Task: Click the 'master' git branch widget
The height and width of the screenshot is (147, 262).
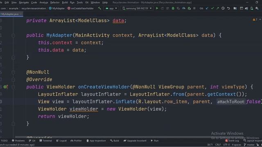Action: [249, 145]
